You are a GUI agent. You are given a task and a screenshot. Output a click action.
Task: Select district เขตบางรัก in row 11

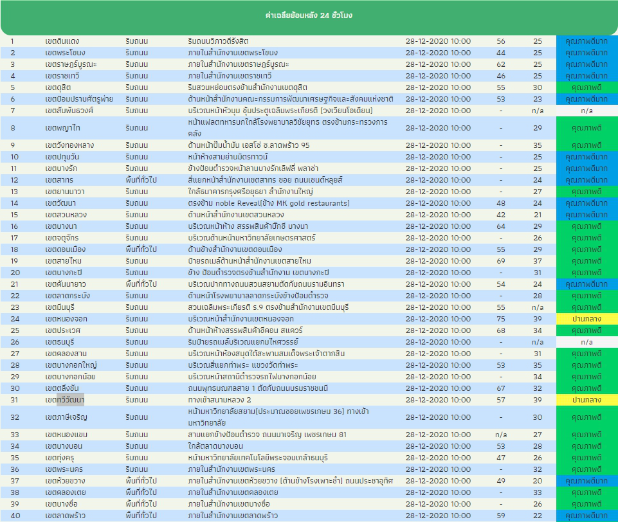pyautogui.click(x=60, y=168)
